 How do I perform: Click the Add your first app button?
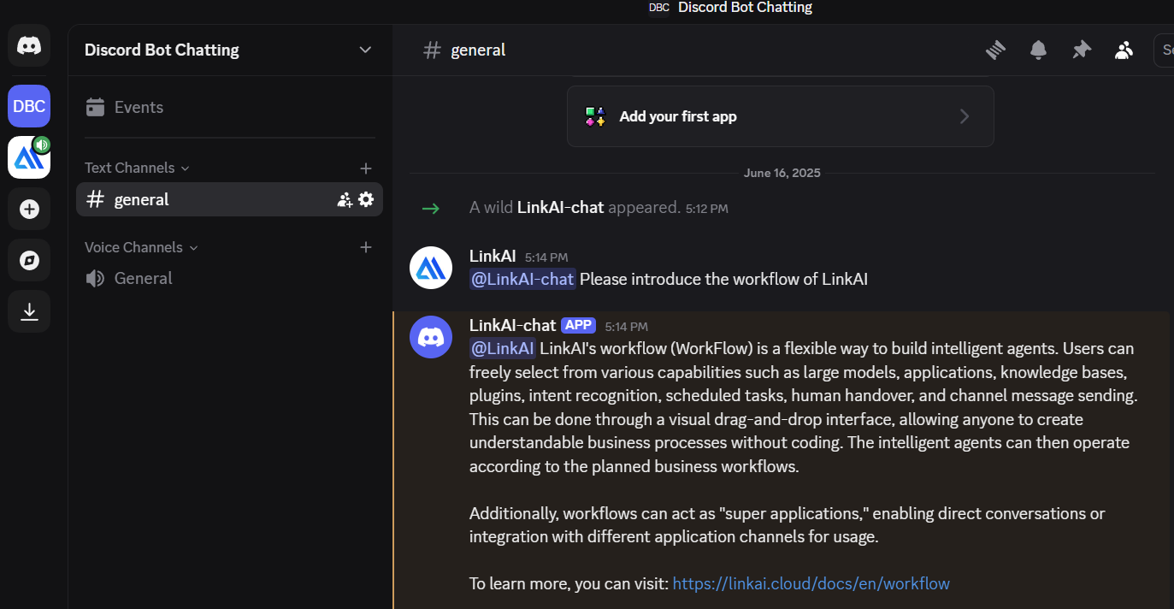pos(780,116)
